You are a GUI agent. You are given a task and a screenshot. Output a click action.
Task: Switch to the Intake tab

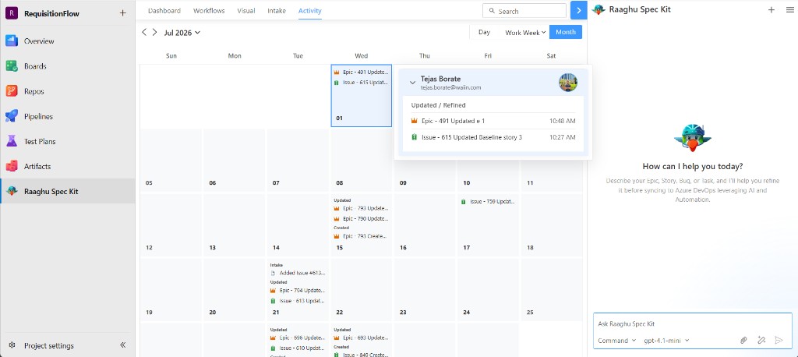tap(277, 11)
